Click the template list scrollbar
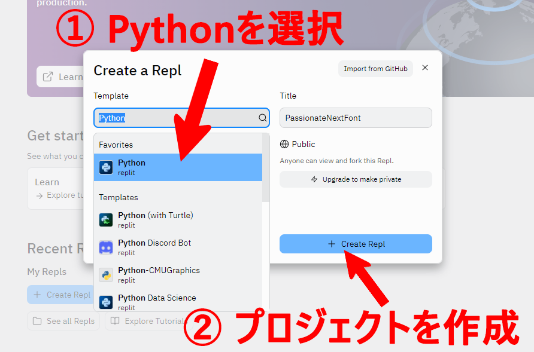The height and width of the screenshot is (352, 534). tap(266, 168)
